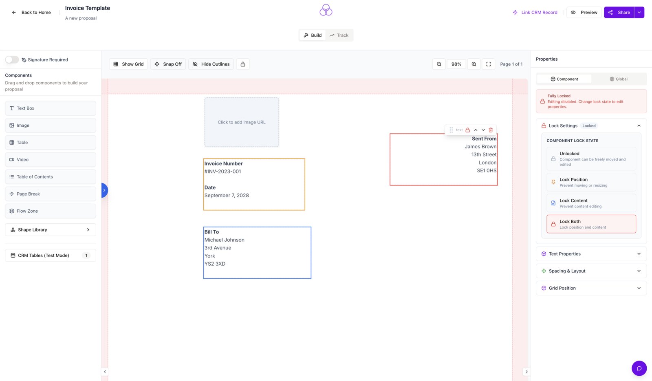
Task: Select the Table of Contents component
Action: tap(51, 177)
